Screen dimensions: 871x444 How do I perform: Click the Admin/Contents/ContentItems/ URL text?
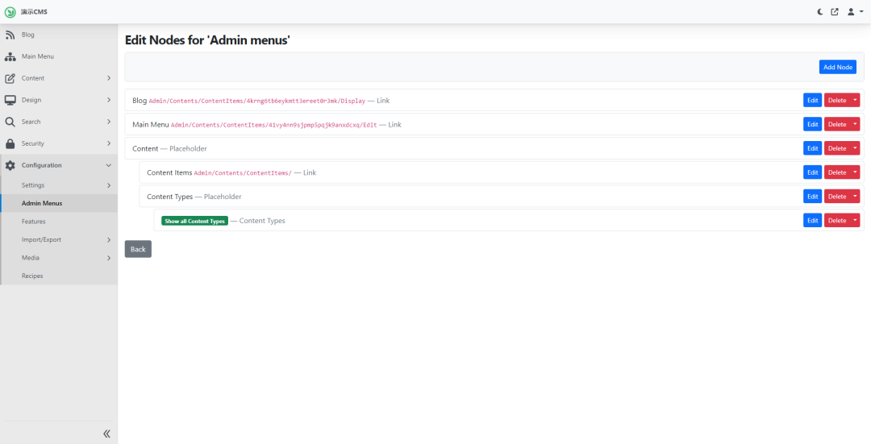point(243,173)
